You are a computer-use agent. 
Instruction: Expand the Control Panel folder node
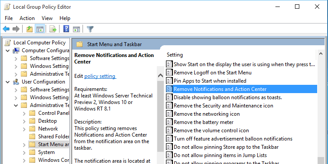click(24, 114)
